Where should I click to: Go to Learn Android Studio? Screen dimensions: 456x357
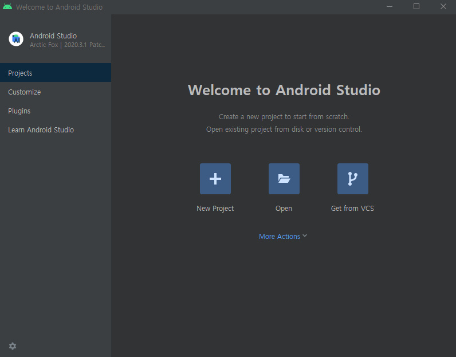(x=56, y=130)
